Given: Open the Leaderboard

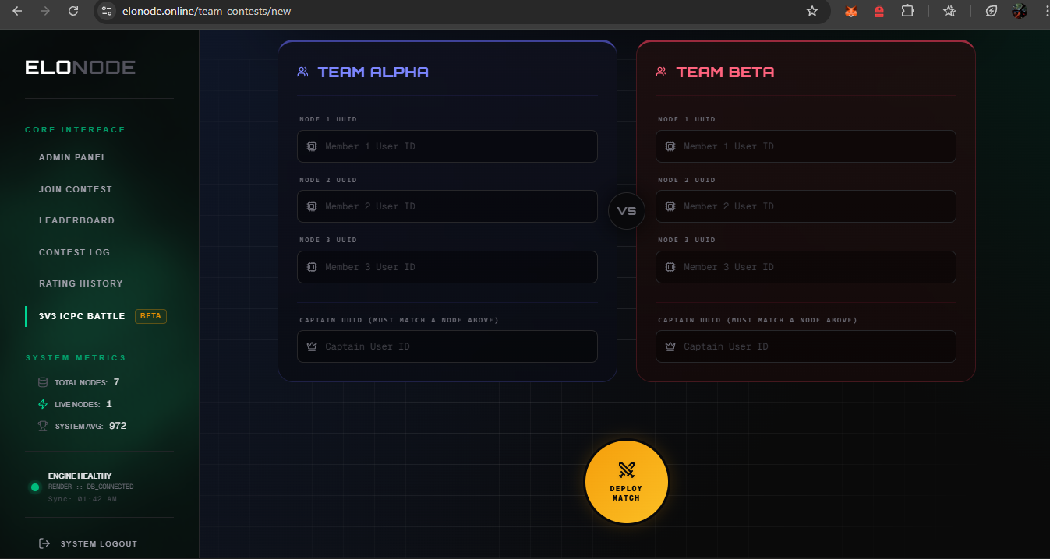Looking at the screenshot, I should 76,220.
